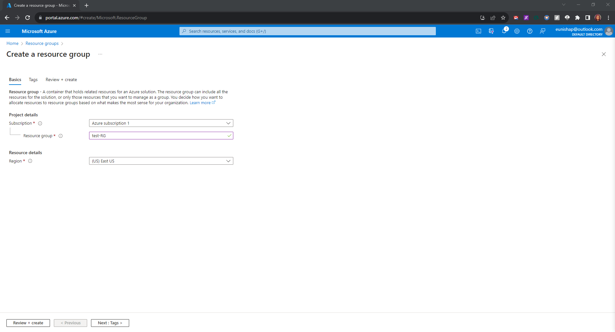Switch to the Review + create tab
615x332 pixels.
(61, 79)
